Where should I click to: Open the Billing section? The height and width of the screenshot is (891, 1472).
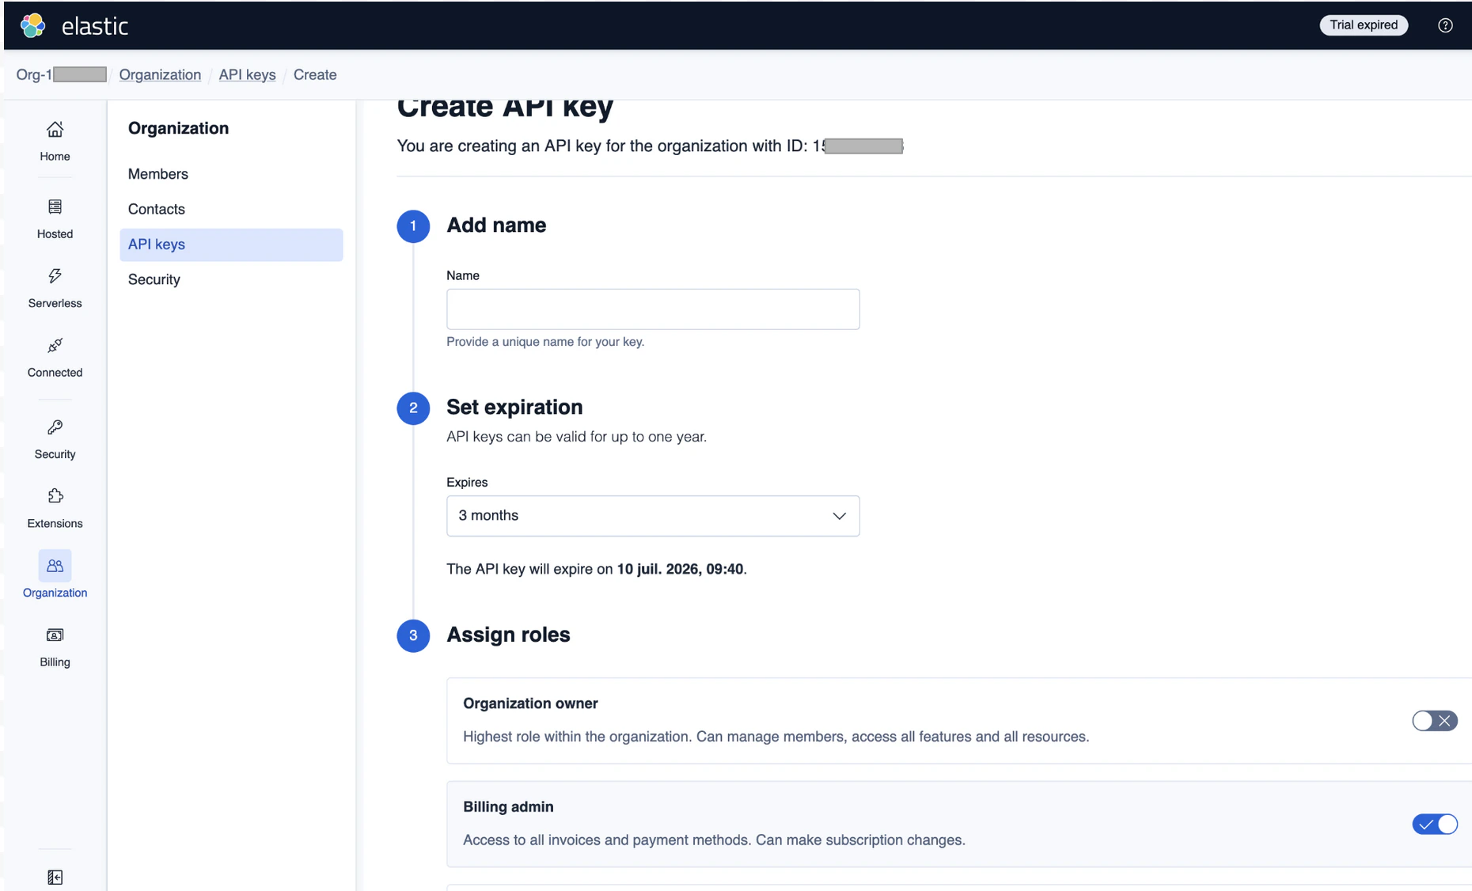tap(54, 646)
